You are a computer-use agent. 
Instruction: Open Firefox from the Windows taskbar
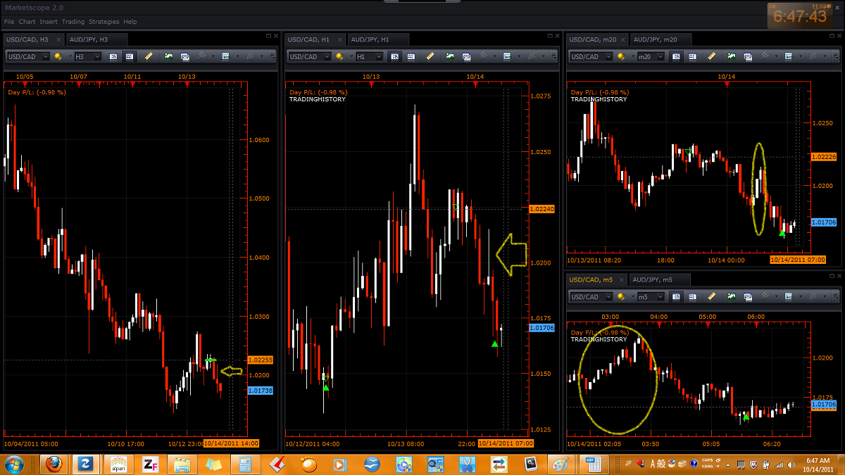point(54,464)
